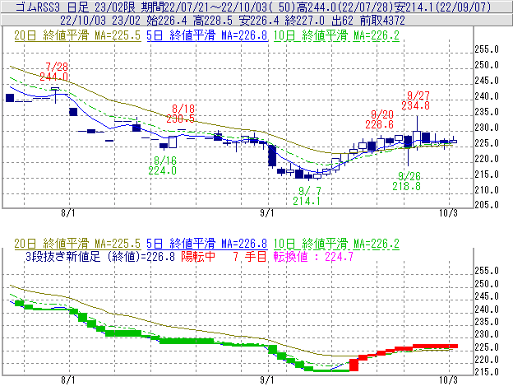Click the red 7 手目 text
The width and height of the screenshot is (513, 391).
(x=250, y=256)
